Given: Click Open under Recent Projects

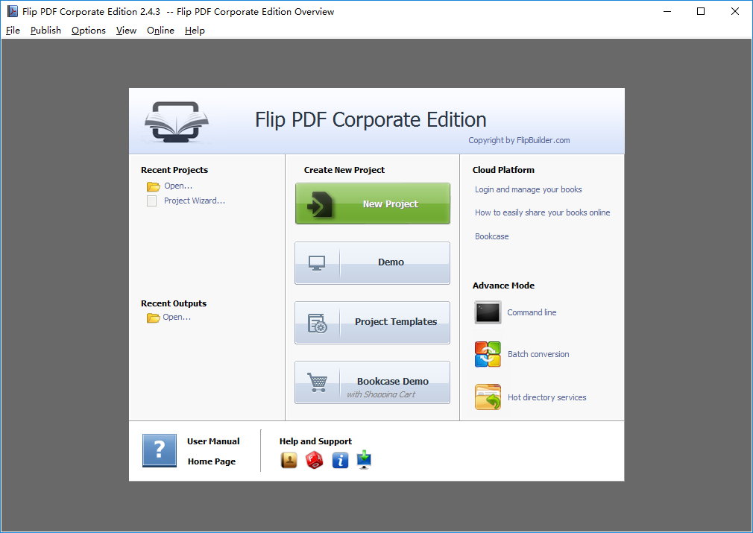Looking at the screenshot, I should coord(178,186).
